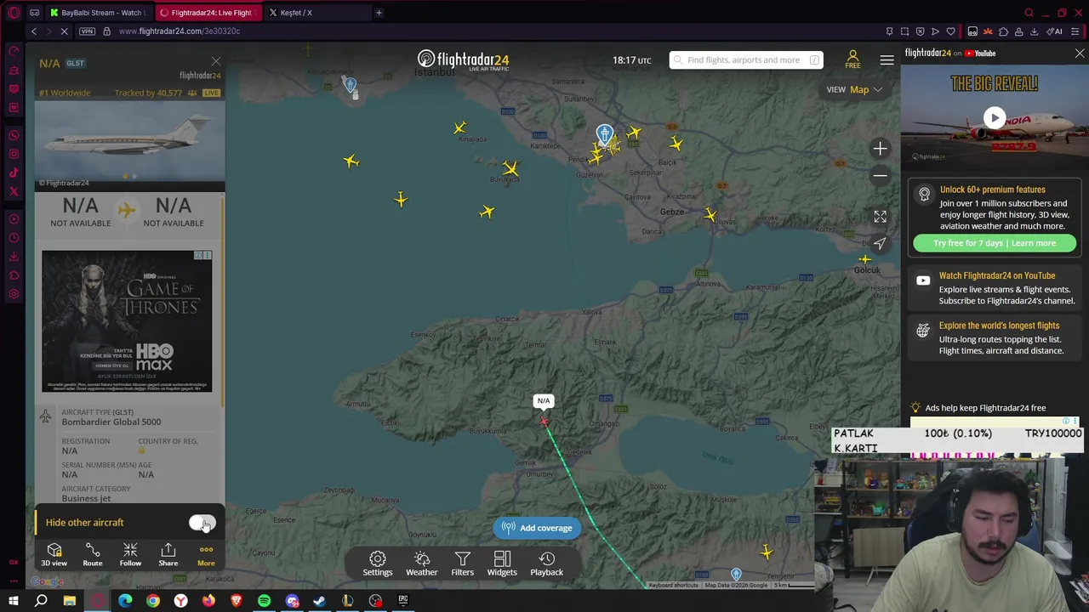The width and height of the screenshot is (1089, 612).
Task: Open Epic Games launcher from taskbar
Action: (x=402, y=601)
